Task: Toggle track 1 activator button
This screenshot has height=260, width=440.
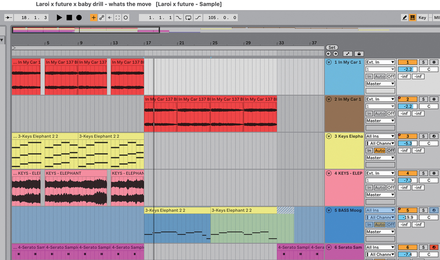Action: pyautogui.click(x=407, y=62)
